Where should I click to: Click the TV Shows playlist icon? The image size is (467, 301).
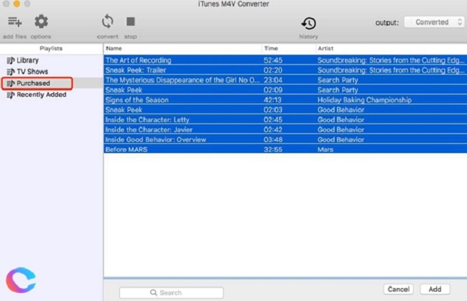(x=11, y=72)
